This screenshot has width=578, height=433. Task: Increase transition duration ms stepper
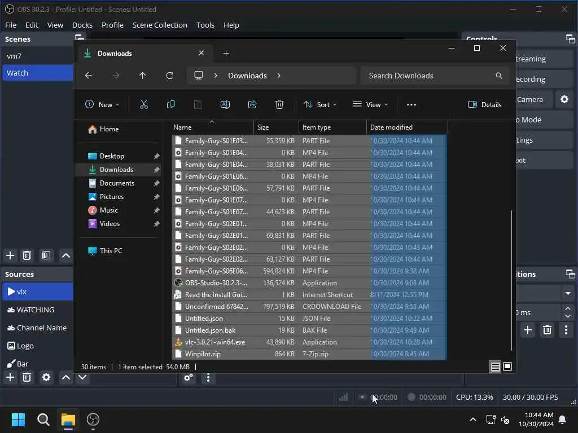pyautogui.click(x=568, y=308)
